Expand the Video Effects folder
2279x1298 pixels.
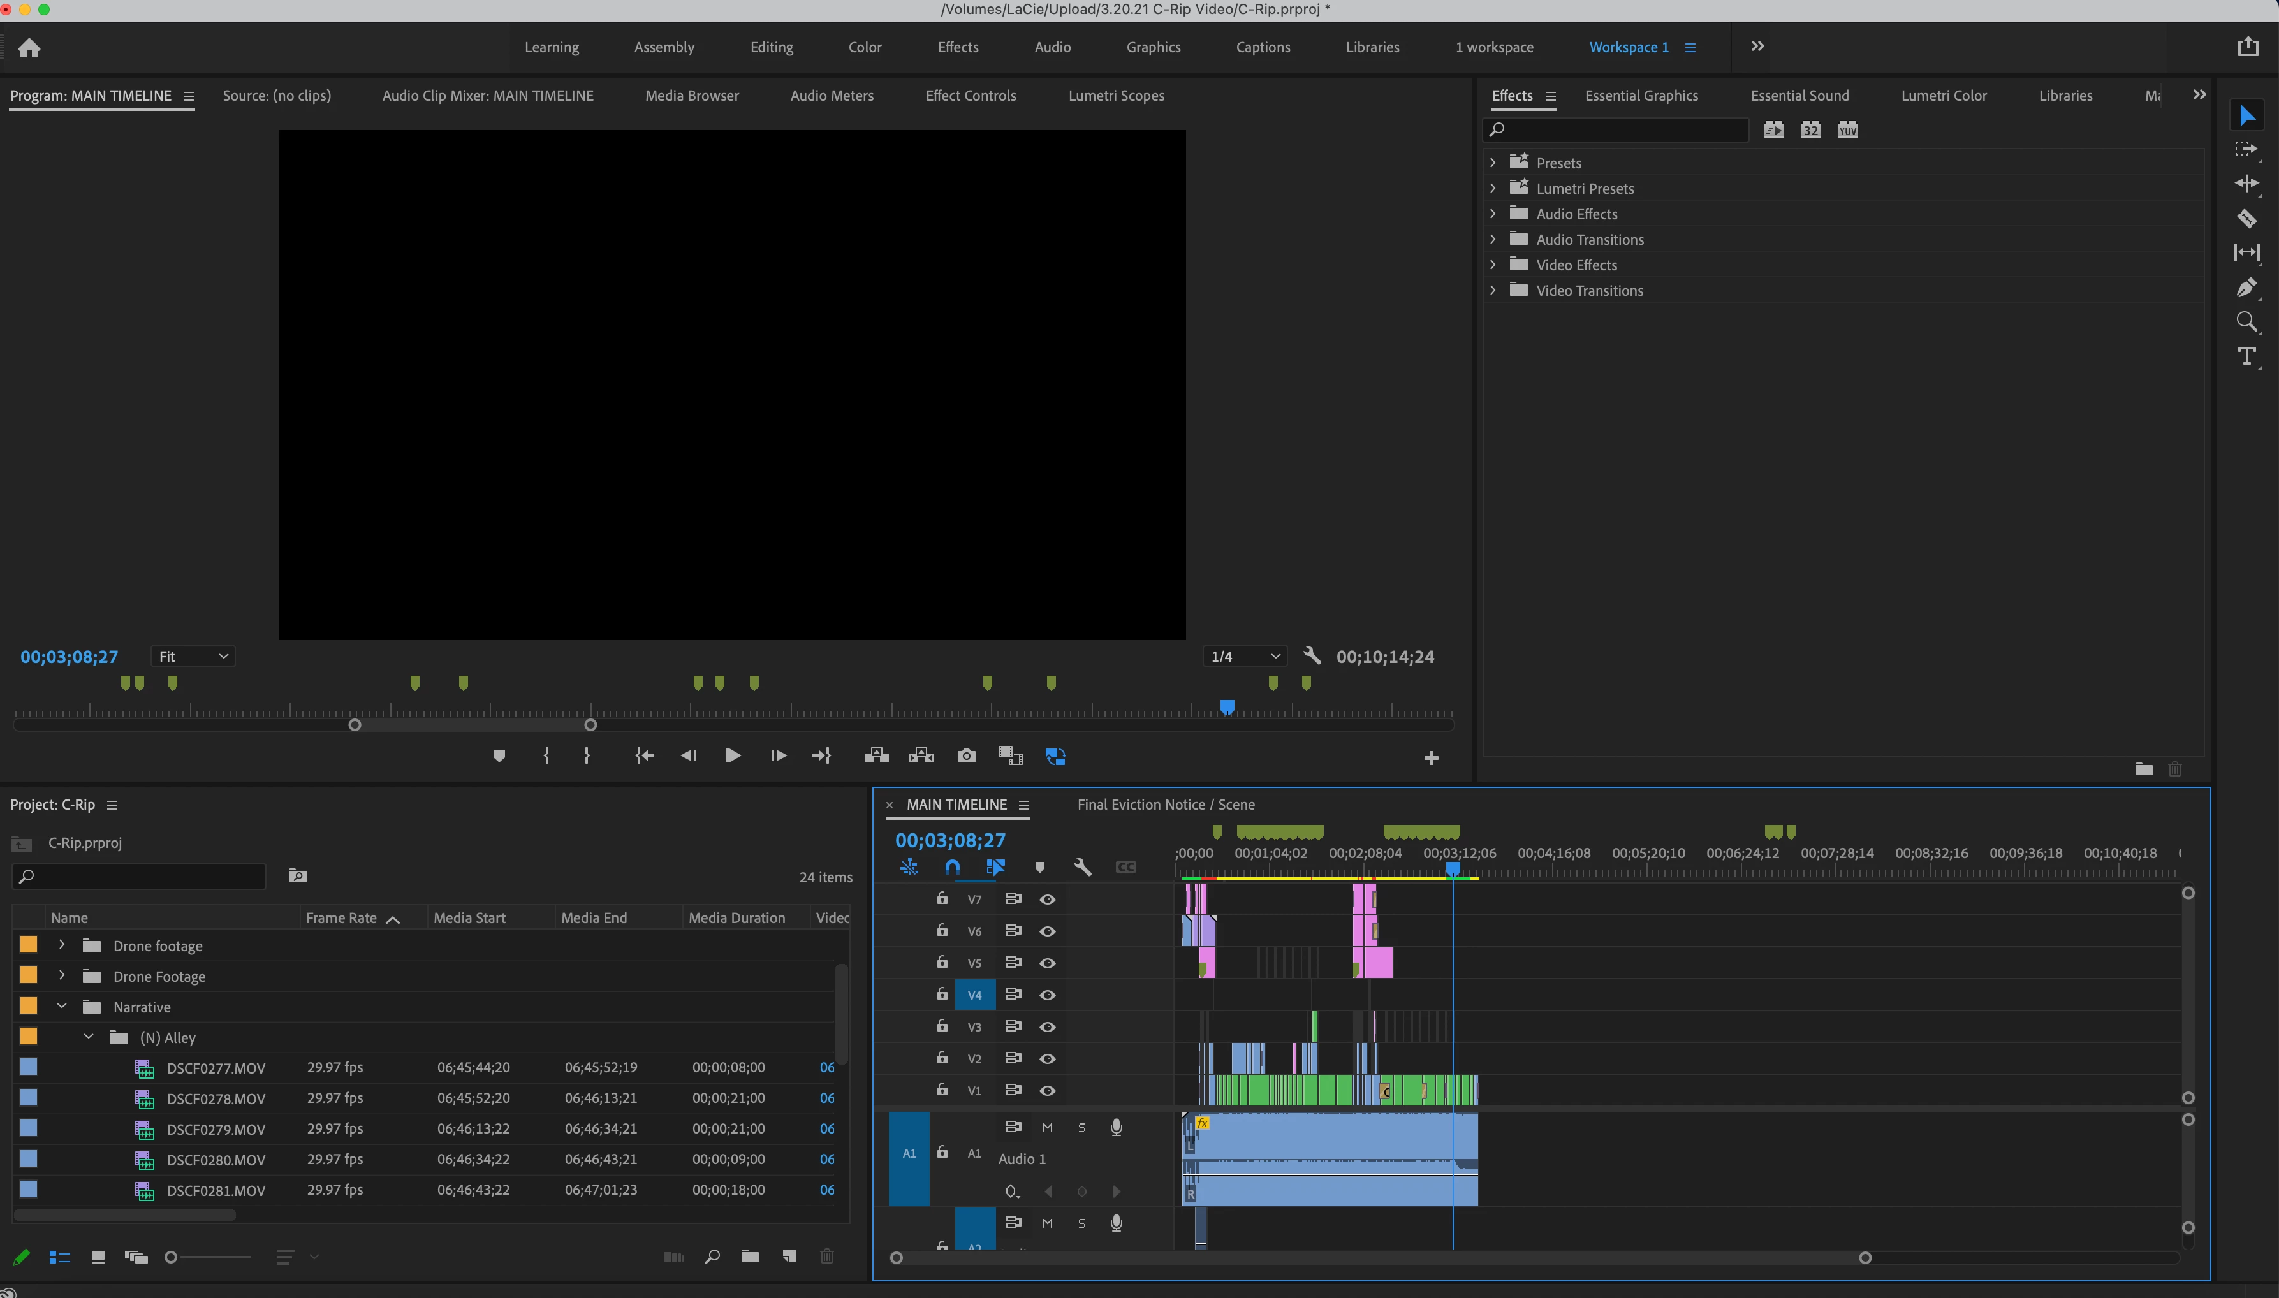(1493, 265)
